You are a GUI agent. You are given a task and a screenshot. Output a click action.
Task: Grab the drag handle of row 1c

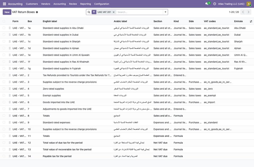(x=10, y=41)
